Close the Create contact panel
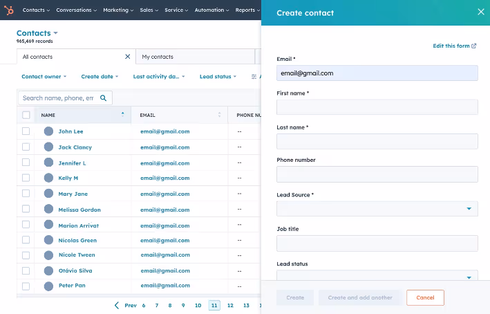Image resolution: width=490 pixels, height=314 pixels. [x=480, y=12]
